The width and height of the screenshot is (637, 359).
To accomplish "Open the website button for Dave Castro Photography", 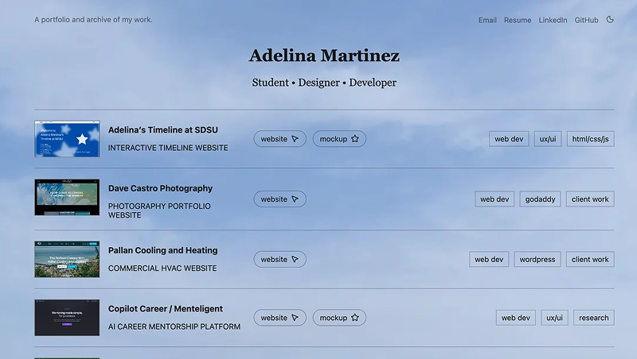I will (280, 199).
